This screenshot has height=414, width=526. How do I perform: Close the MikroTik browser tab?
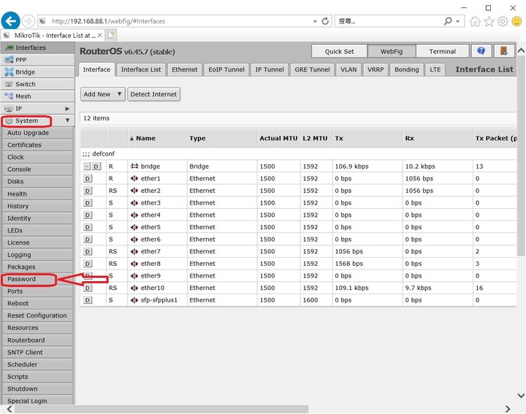(99, 35)
